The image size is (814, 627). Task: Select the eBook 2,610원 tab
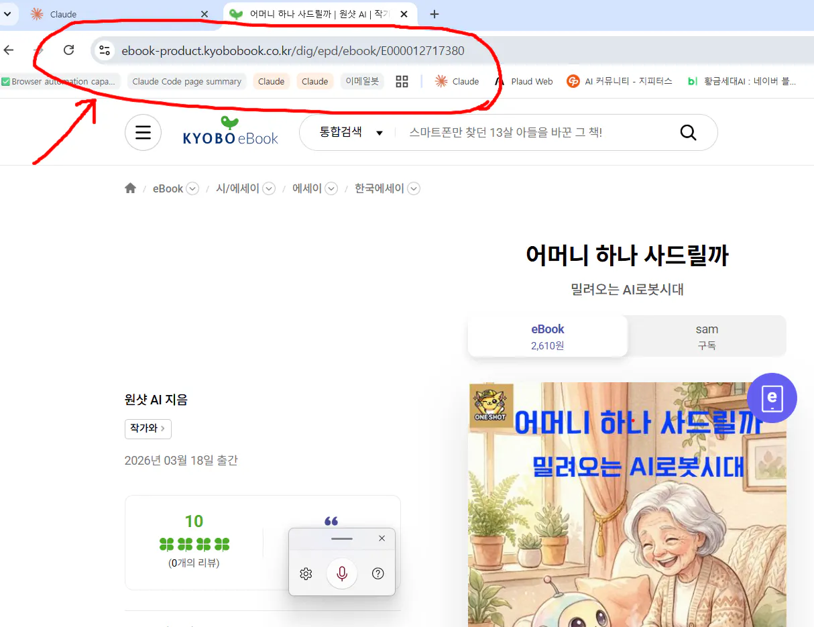click(x=547, y=337)
